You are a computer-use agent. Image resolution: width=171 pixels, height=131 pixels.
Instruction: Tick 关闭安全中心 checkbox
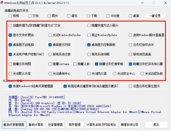115,73
